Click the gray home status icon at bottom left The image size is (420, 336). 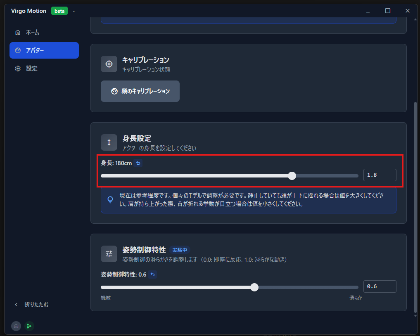tap(16, 326)
